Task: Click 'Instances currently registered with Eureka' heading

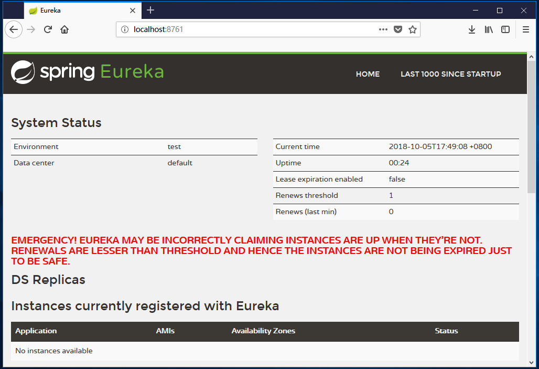Action: (145, 306)
